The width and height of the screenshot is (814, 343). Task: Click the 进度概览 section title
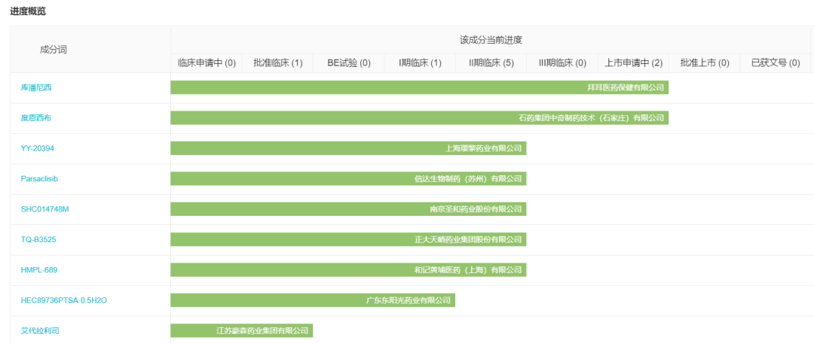[x=28, y=11]
